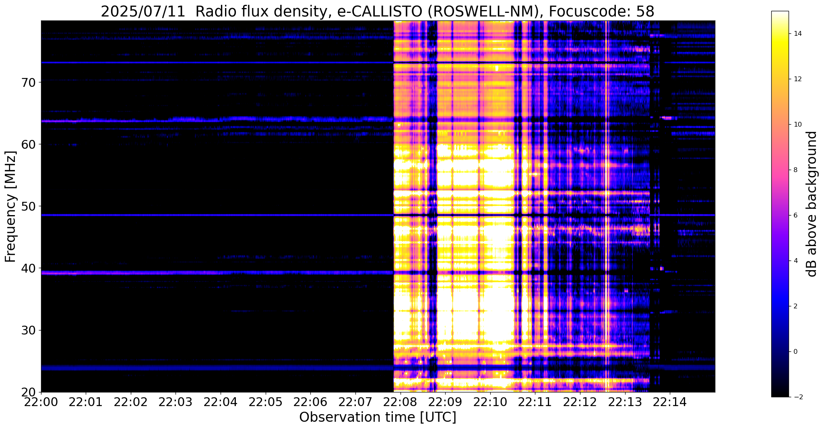Viewport: 824px width, 429px height.
Task: Click the colorbar tick label 2
Action: 795,306
